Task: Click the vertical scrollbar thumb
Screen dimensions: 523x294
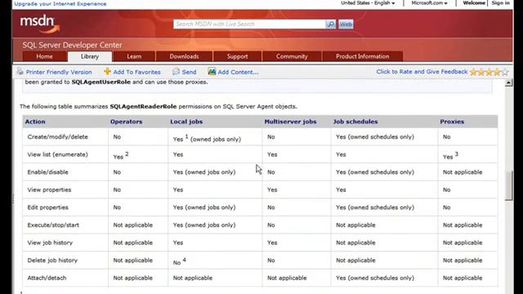Action: (x=508, y=185)
